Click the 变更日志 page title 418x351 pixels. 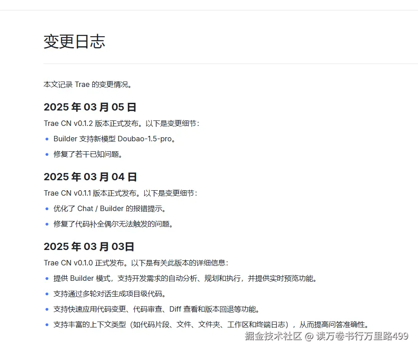coord(74,42)
